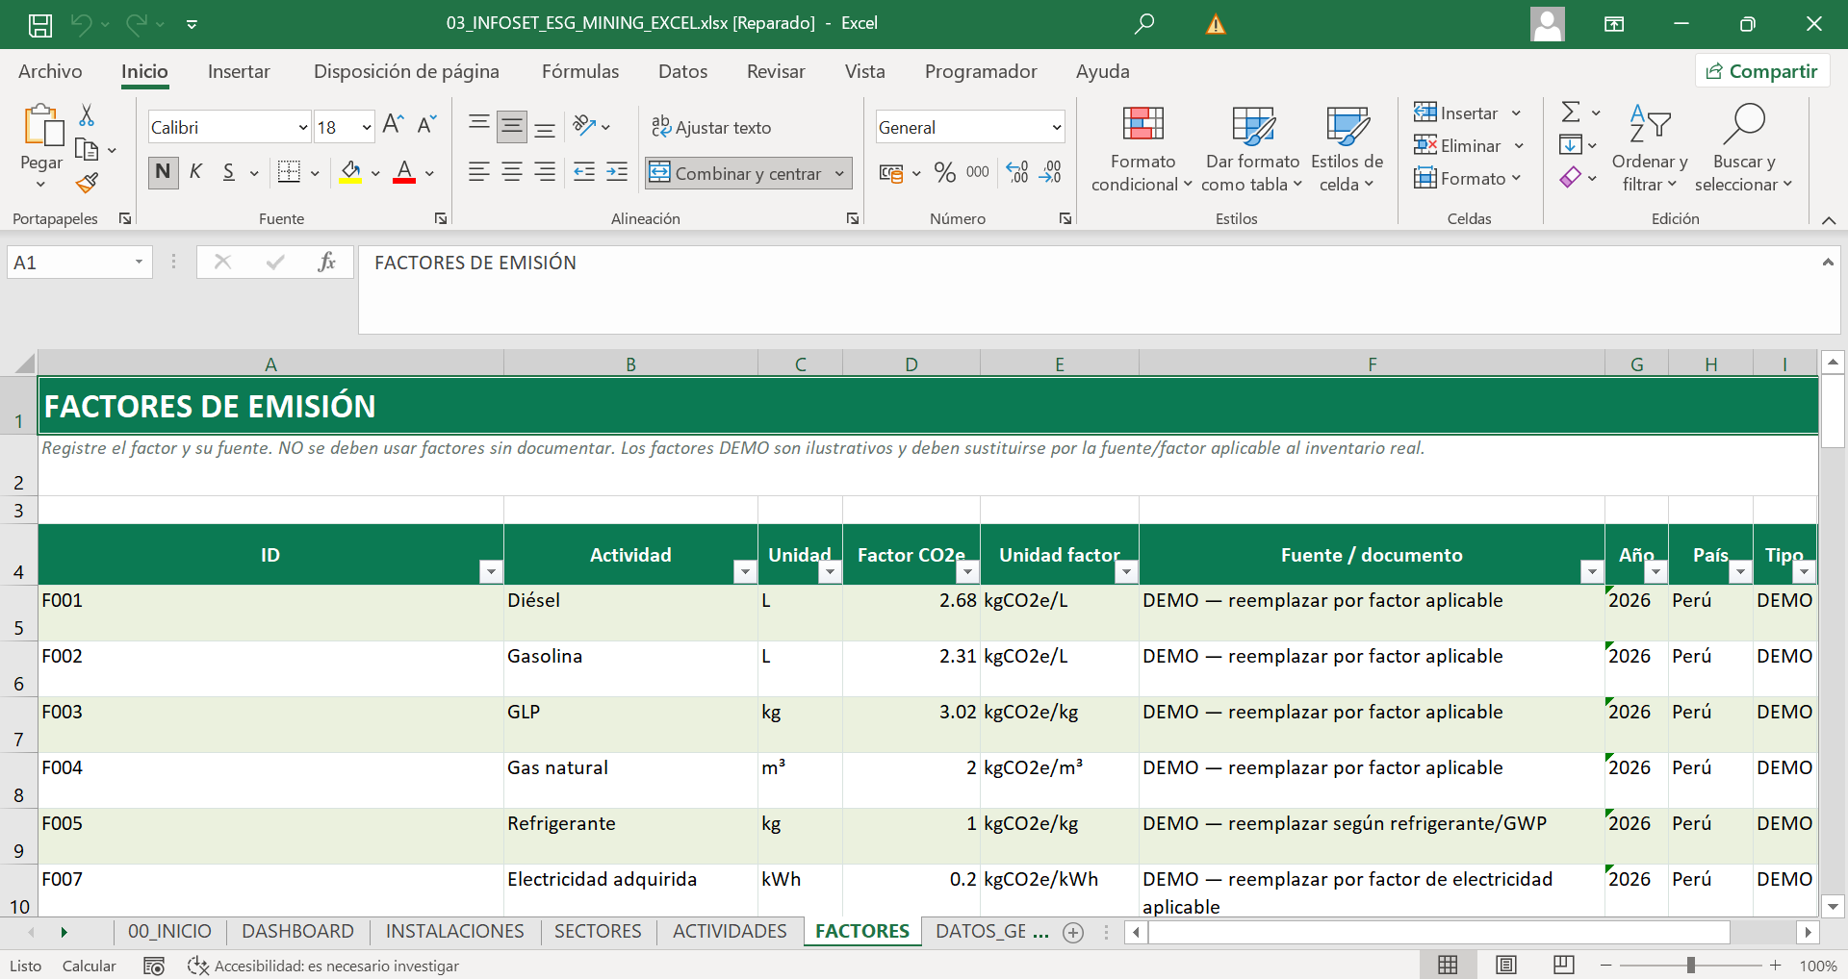Open the Insertar ribbon tab

[x=239, y=71]
